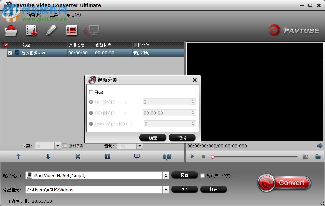The image size is (325, 206).
Task: Click the add video toolbar icon
Action: click(31, 30)
